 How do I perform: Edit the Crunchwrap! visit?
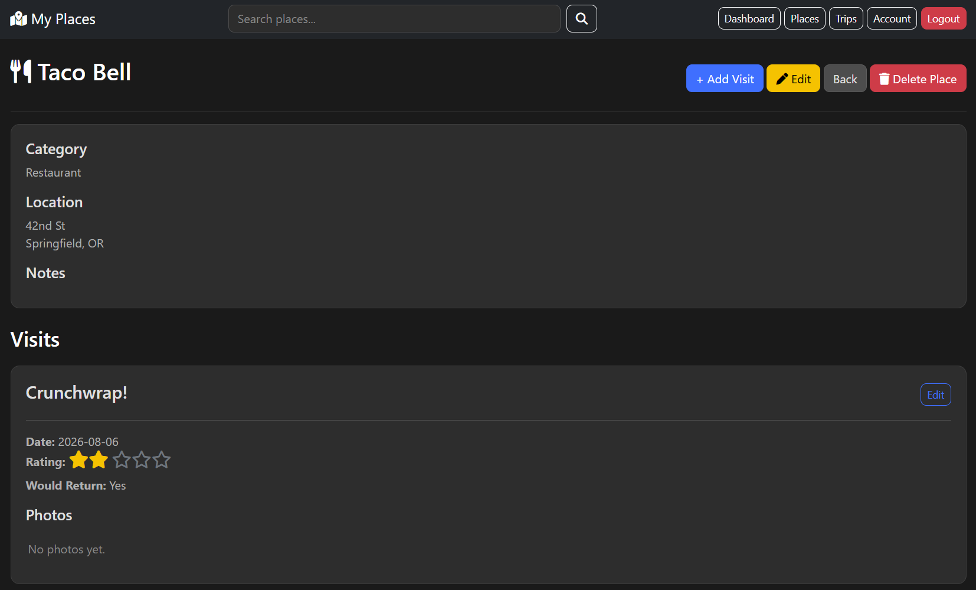click(x=935, y=395)
